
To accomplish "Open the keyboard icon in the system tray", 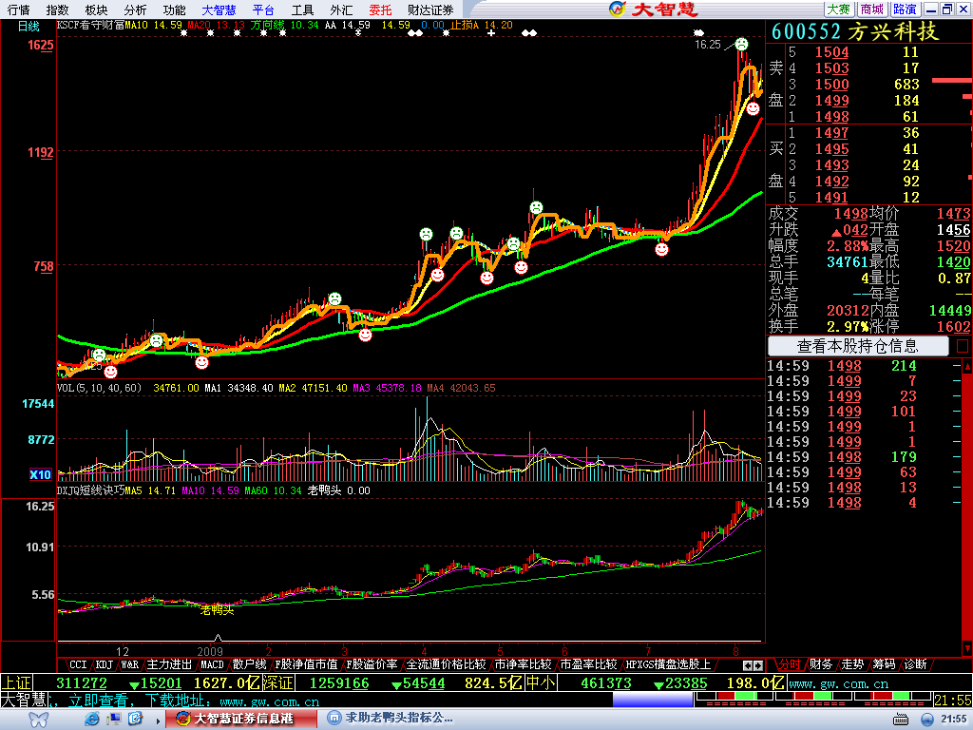I will pyautogui.click(x=901, y=720).
